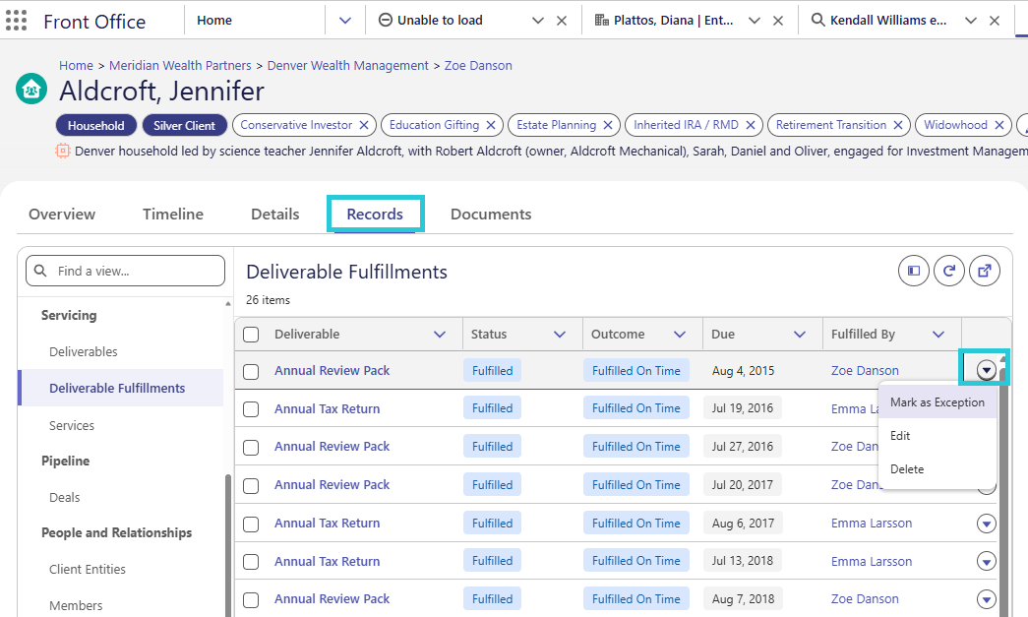Open row actions for Aug 4, 2015 row
1028x617 pixels.
pos(986,370)
